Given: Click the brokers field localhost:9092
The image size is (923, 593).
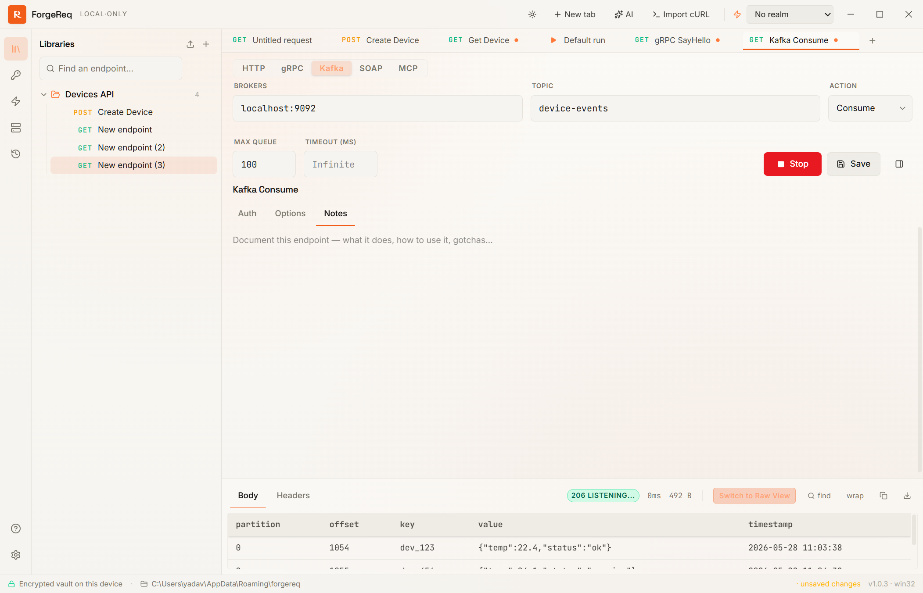Looking at the screenshot, I should pyautogui.click(x=377, y=108).
